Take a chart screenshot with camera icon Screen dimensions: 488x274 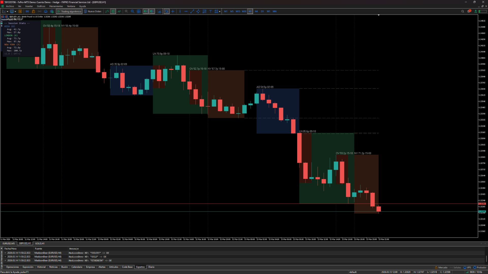(159, 11)
